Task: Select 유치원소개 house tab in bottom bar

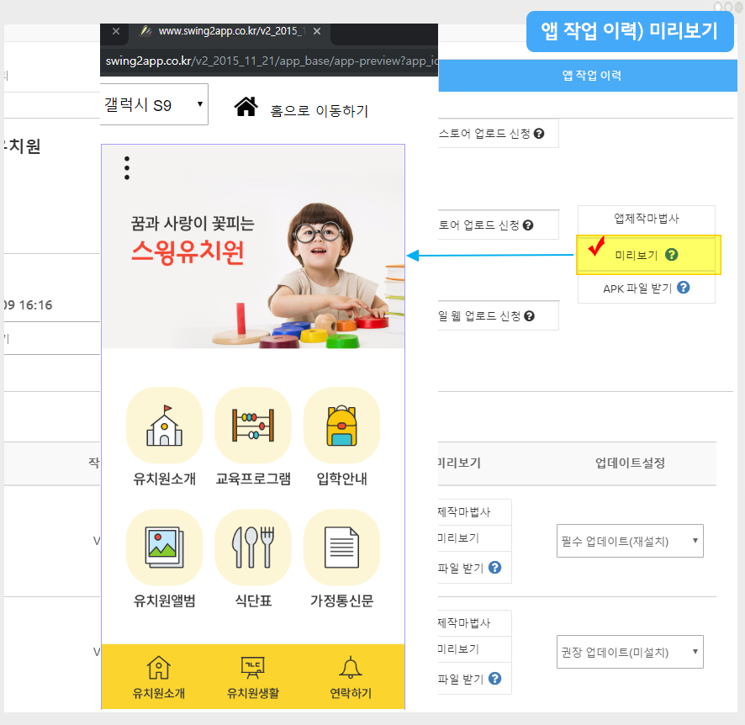Action: click(x=158, y=677)
